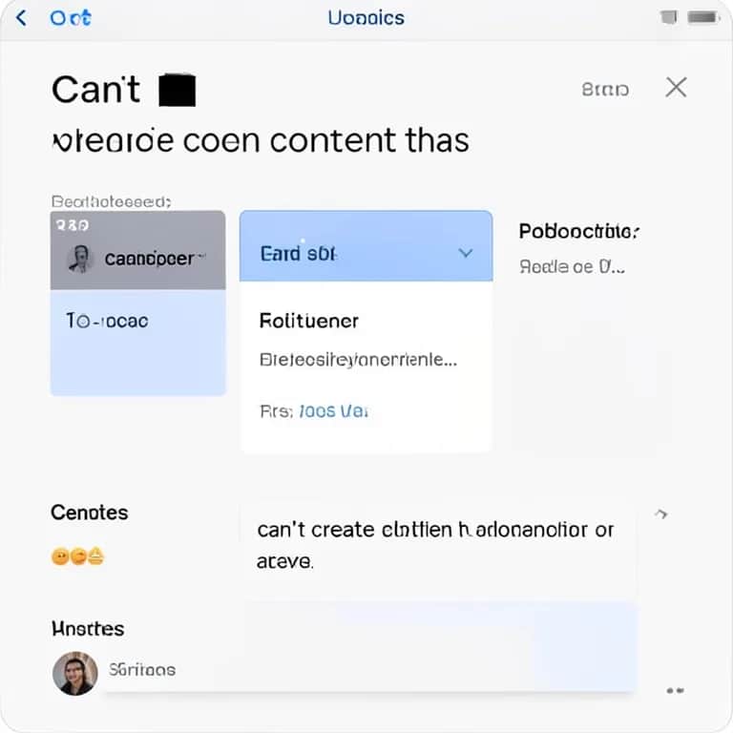733x733 pixels.
Task: Click the Bran text button
Action: tap(605, 90)
